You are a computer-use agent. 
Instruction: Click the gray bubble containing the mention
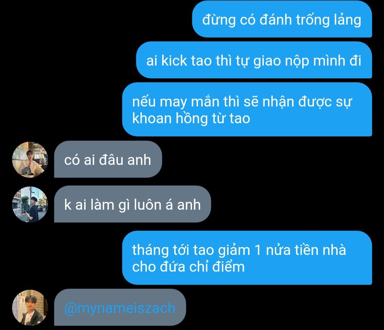tap(120, 308)
